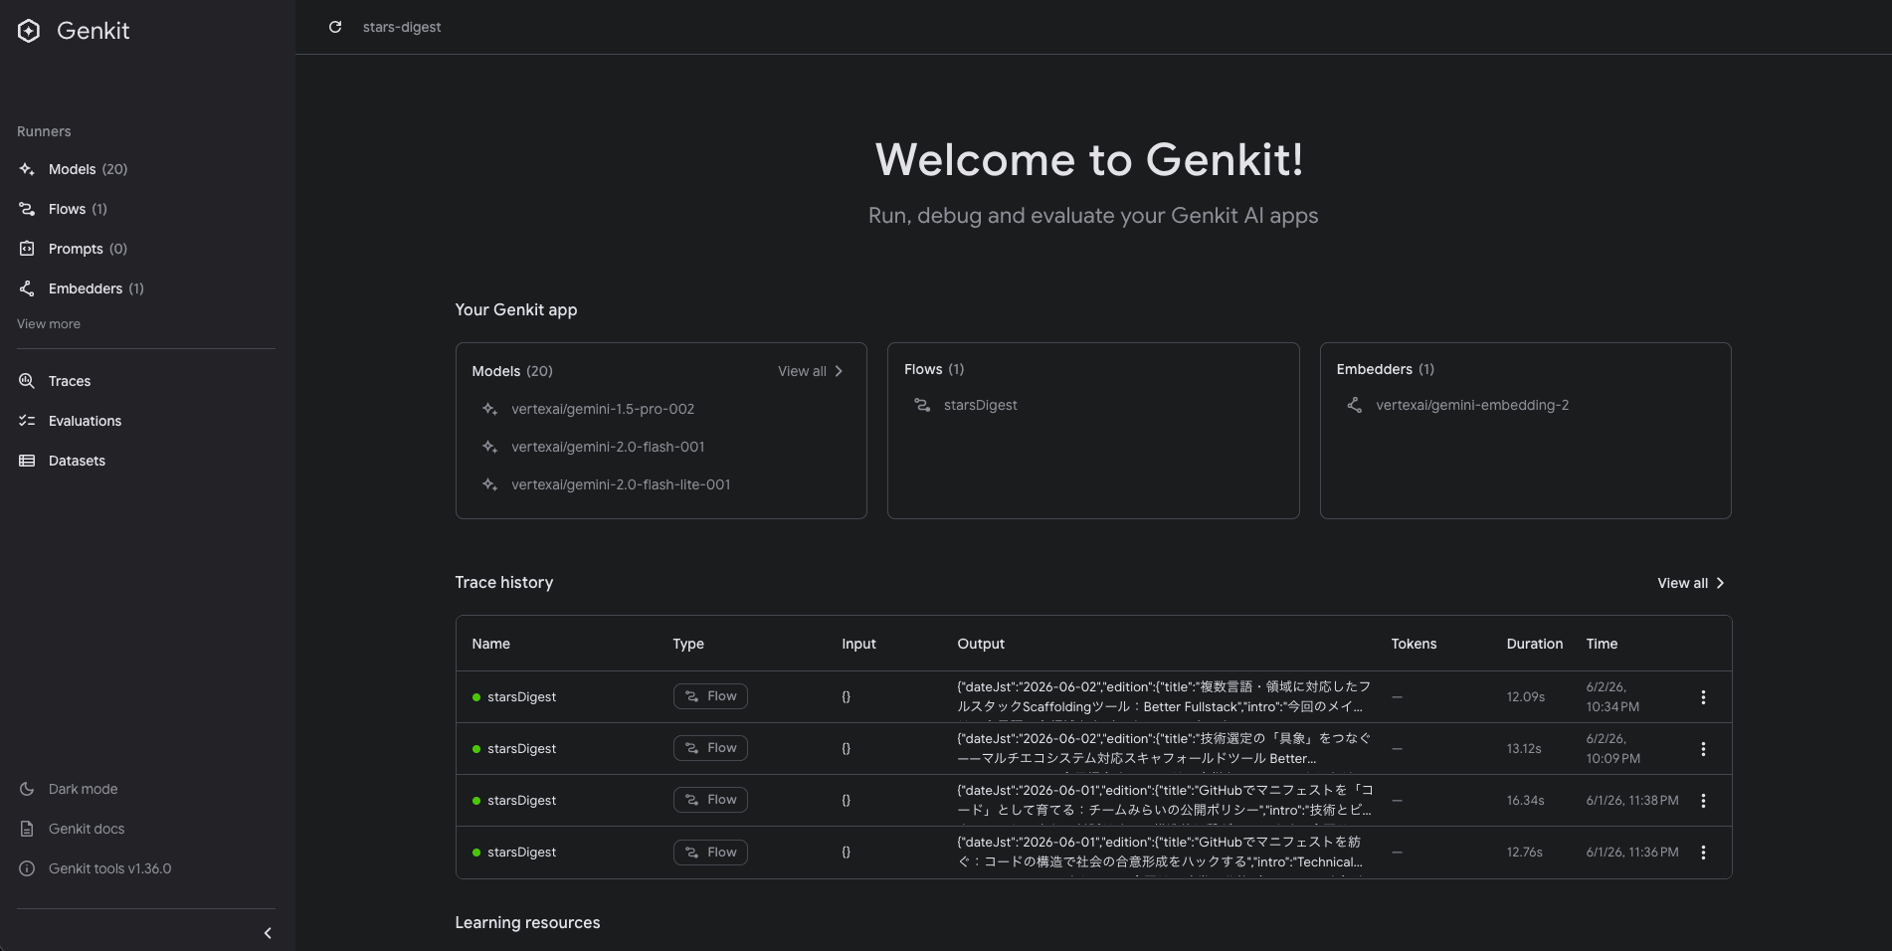Open more options for the 10:34 PM trace
Screen dimensions: 1892x951
pos(1703,697)
